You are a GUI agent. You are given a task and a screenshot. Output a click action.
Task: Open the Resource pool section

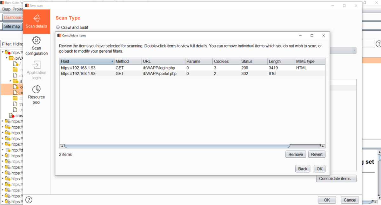click(37, 95)
